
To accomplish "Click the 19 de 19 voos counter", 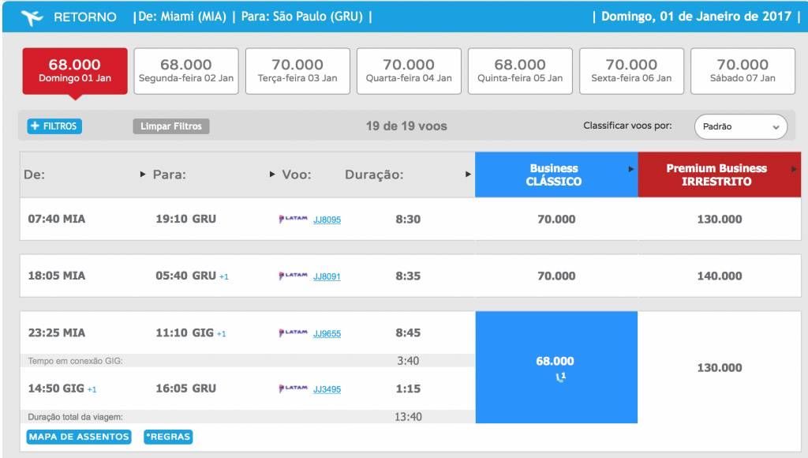I will [406, 126].
